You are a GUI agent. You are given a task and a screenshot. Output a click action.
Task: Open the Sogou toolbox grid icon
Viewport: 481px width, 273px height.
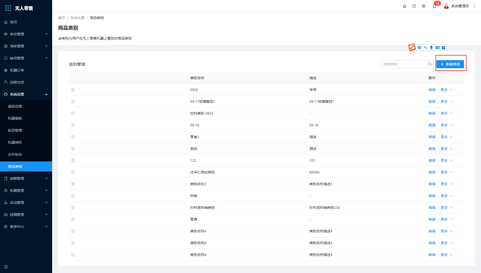click(444, 48)
